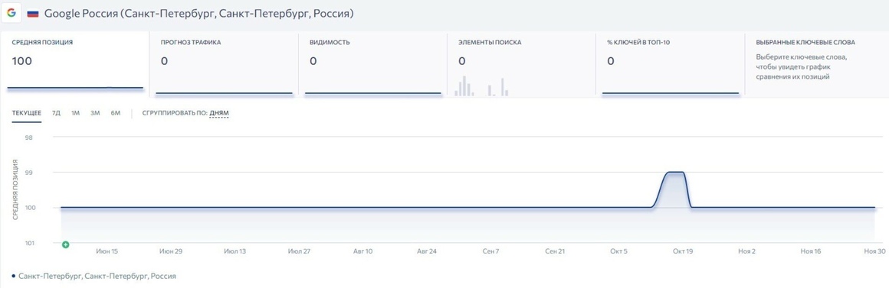Open the Элементы поиска metric card

click(x=521, y=65)
